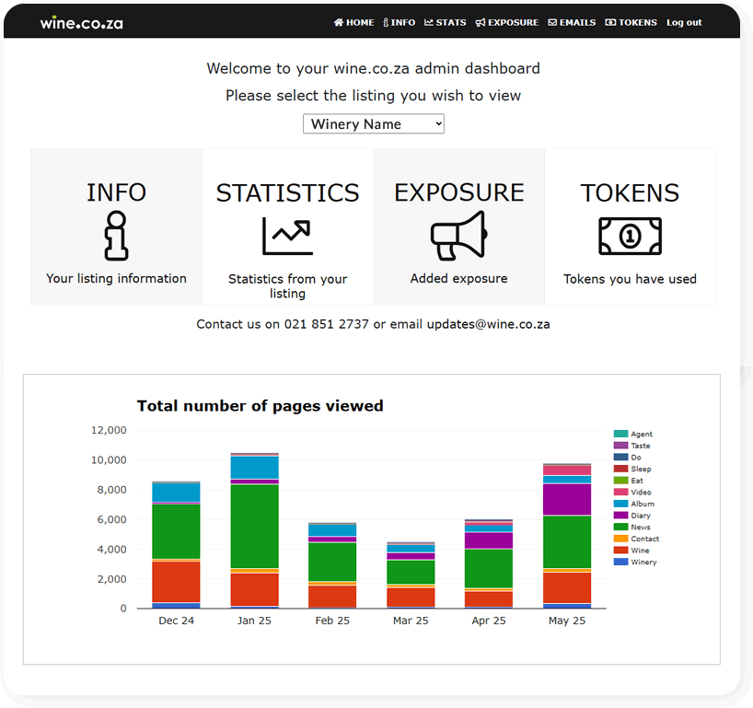Click the envelope icon beside EMAILS
Image resolution: width=753 pixels, height=708 pixels.
552,22
